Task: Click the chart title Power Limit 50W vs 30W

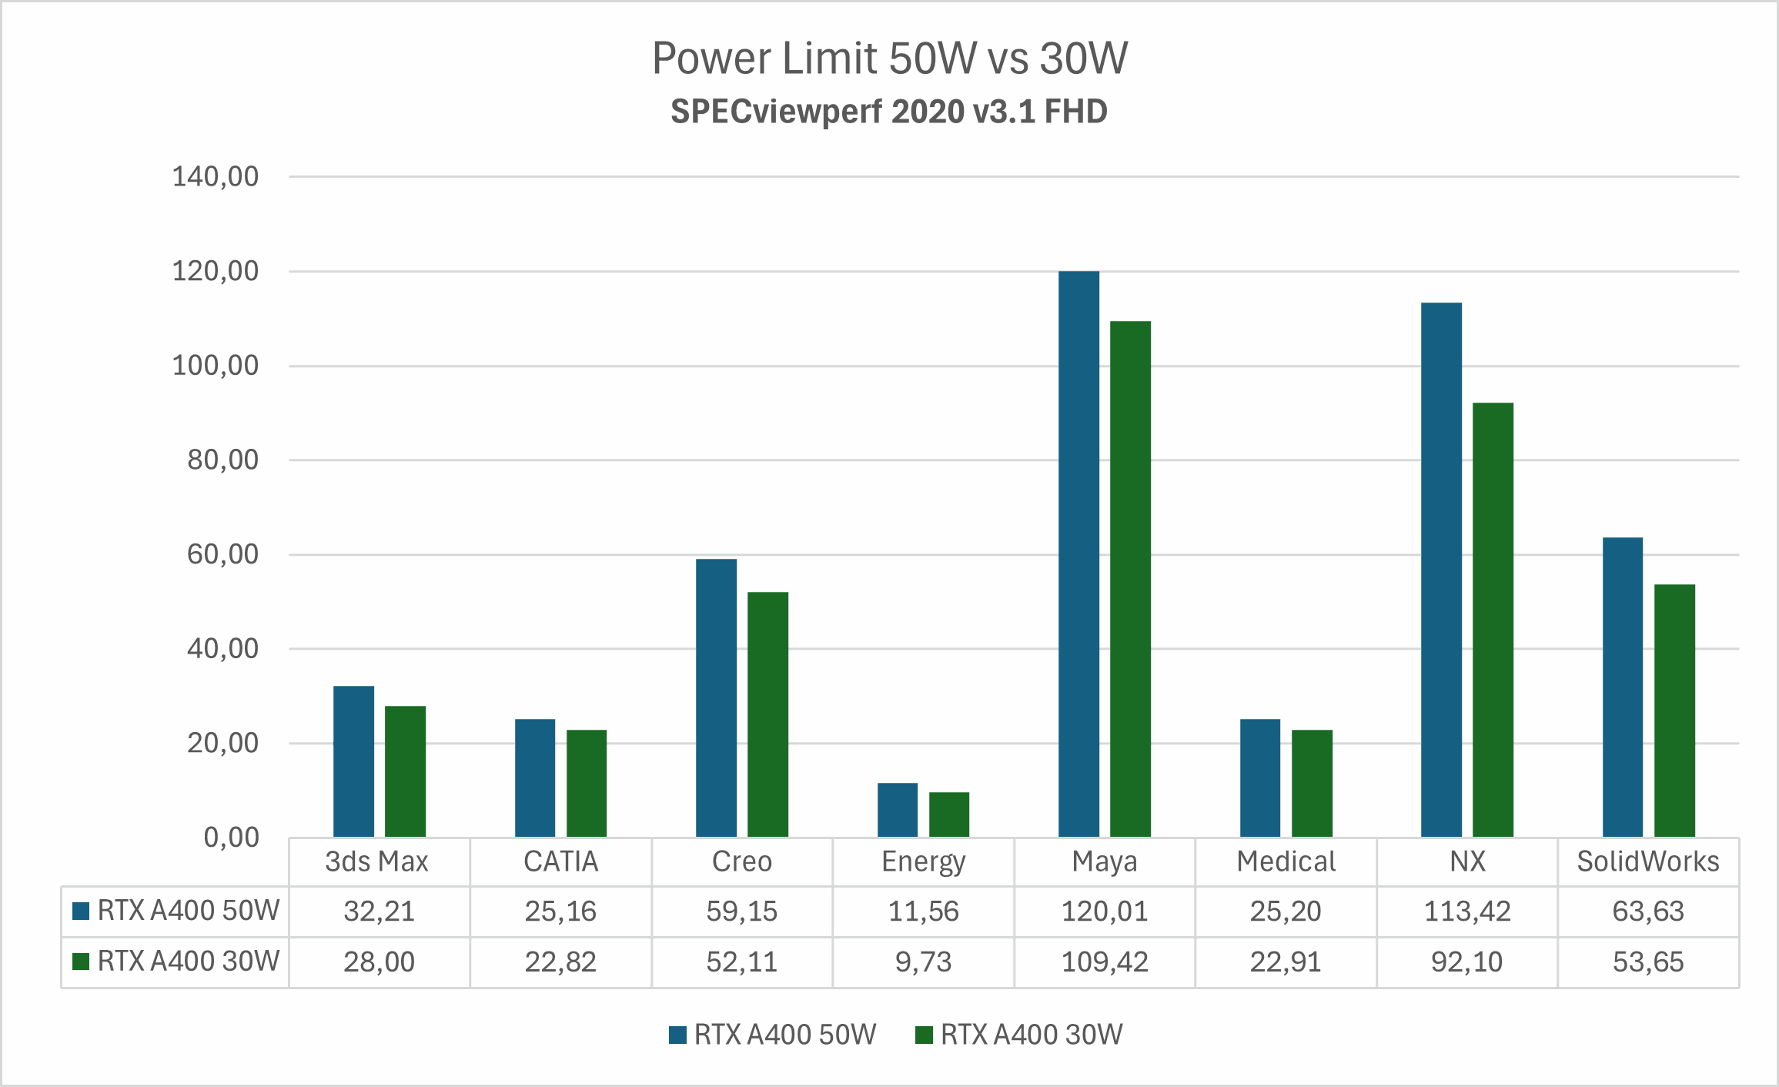Action: pyautogui.click(x=889, y=59)
